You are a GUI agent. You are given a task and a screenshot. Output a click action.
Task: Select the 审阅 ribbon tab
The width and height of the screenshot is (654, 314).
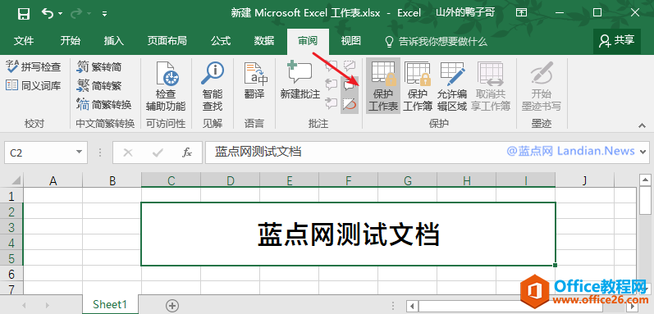pyautogui.click(x=308, y=41)
